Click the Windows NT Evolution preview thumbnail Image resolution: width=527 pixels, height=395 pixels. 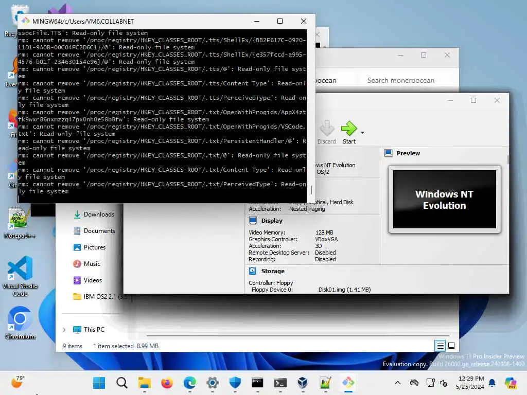(444, 200)
